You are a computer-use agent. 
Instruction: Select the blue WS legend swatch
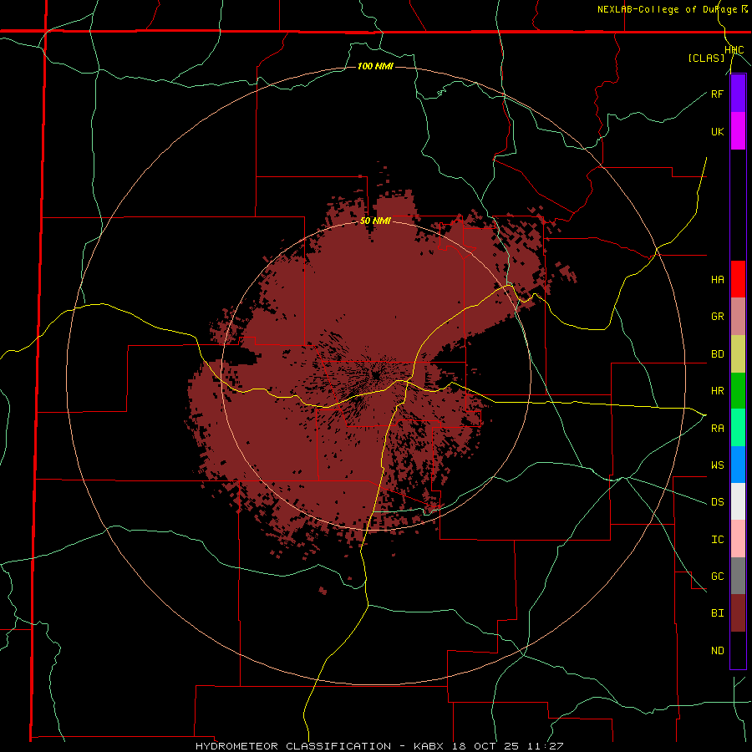[738, 465]
